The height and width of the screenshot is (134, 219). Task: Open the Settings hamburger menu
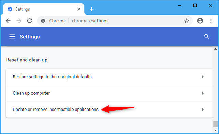[12, 37]
